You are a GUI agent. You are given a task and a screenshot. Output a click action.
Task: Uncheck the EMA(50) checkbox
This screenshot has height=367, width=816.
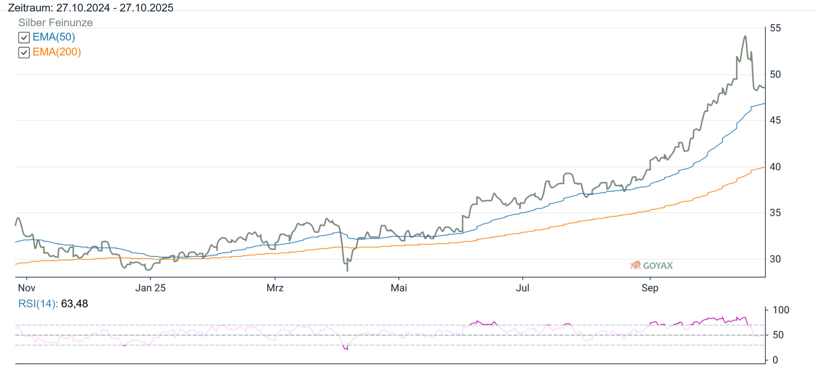point(24,38)
